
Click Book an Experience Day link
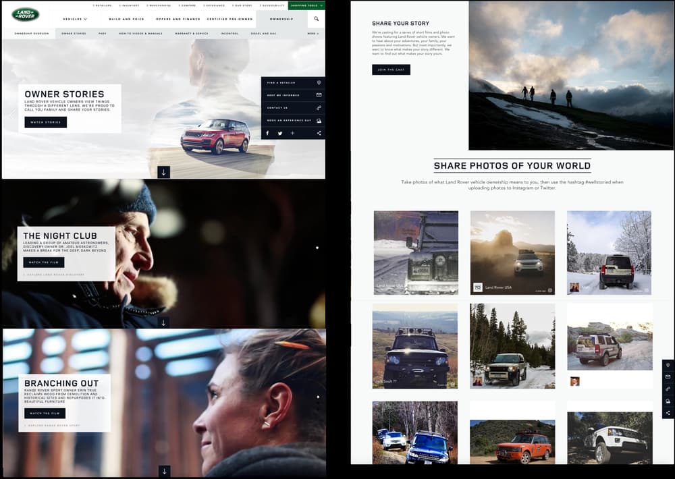tap(289, 121)
